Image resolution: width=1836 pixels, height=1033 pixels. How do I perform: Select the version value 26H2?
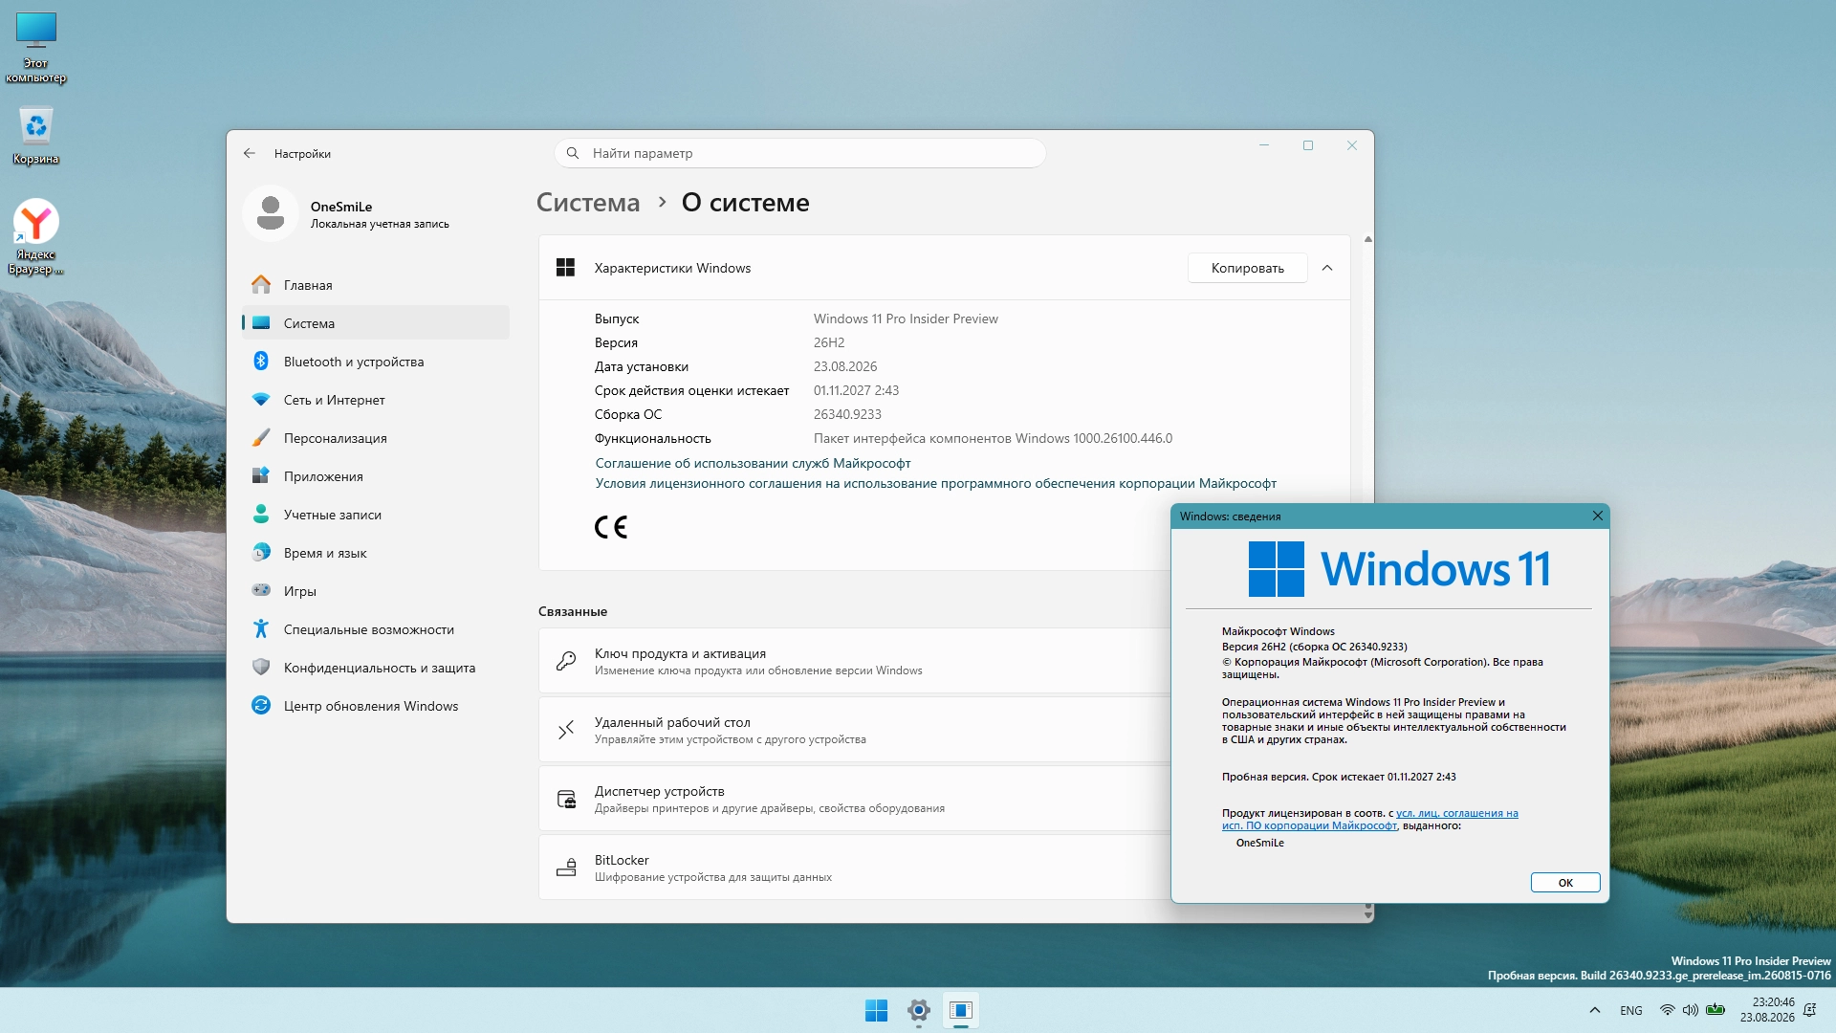click(829, 342)
